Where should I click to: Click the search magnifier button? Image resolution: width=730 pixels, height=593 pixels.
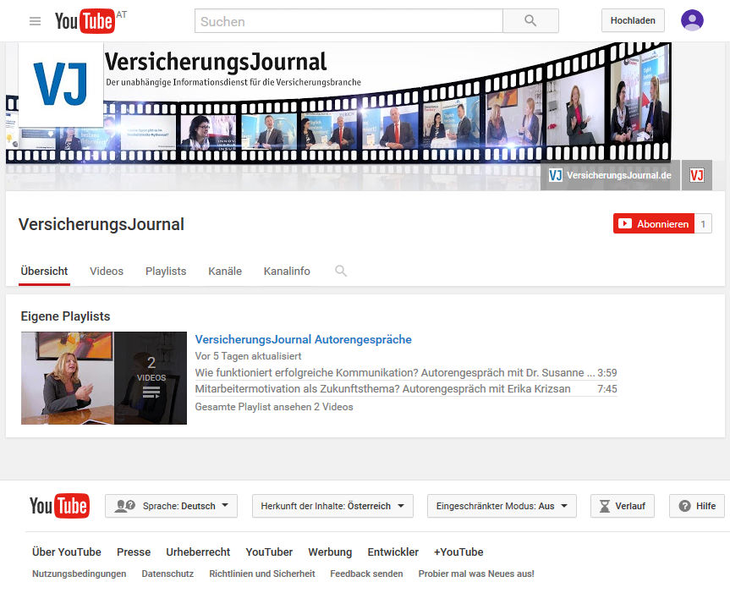[530, 21]
